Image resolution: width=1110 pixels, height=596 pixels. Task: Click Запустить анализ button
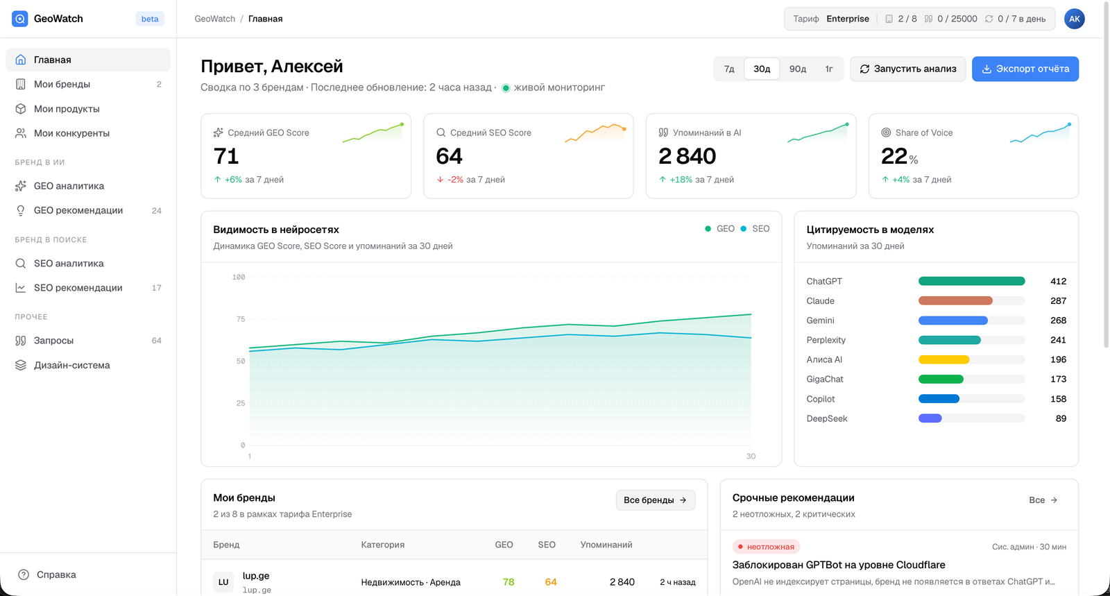click(x=908, y=69)
